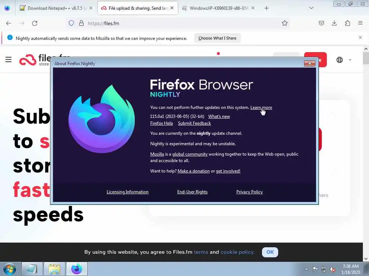Accept cookies with the OK button
Viewport: 369px width, 276px height.
[x=270, y=252]
